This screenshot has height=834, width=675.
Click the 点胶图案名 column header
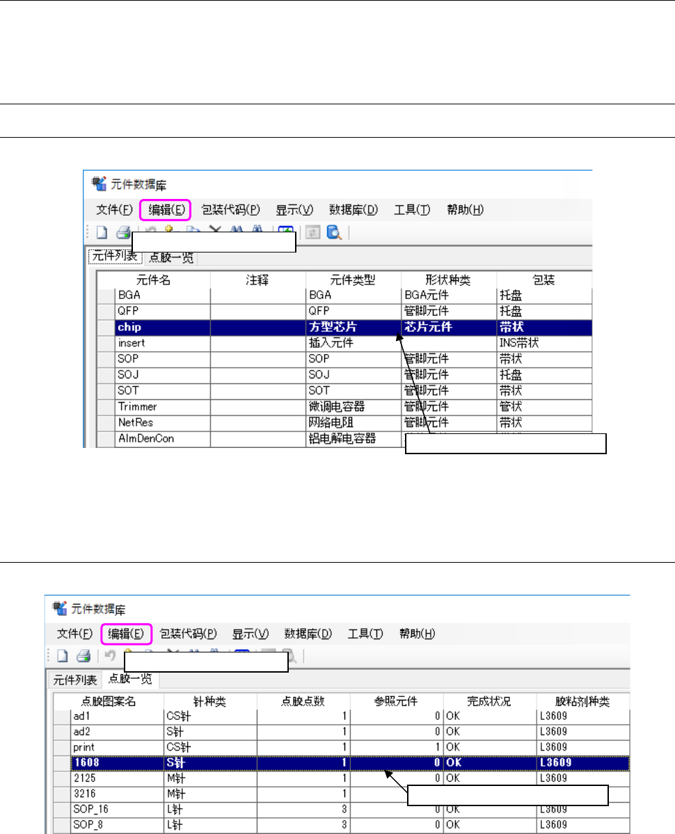(x=109, y=701)
